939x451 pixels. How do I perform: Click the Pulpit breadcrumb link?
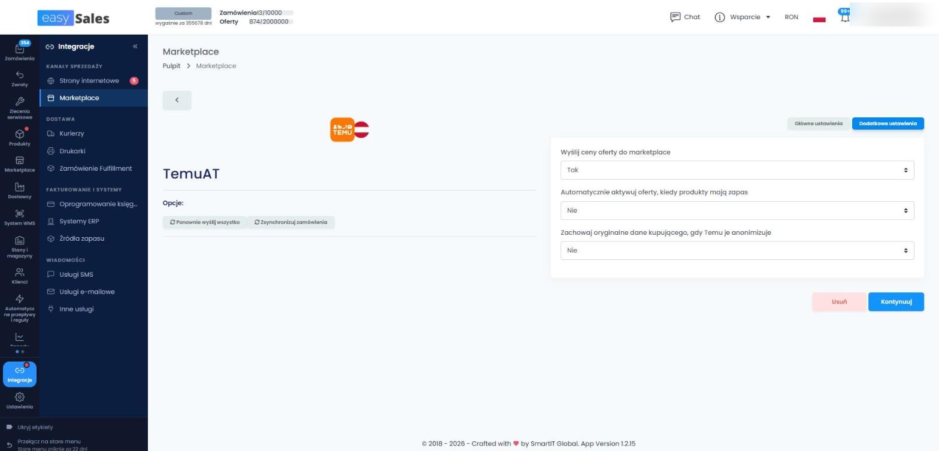coord(171,66)
